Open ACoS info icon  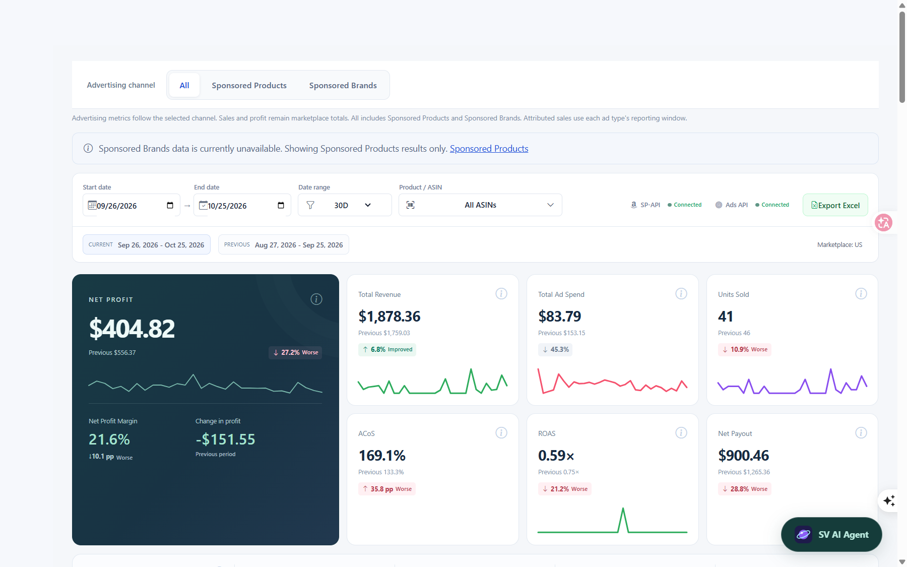click(501, 433)
